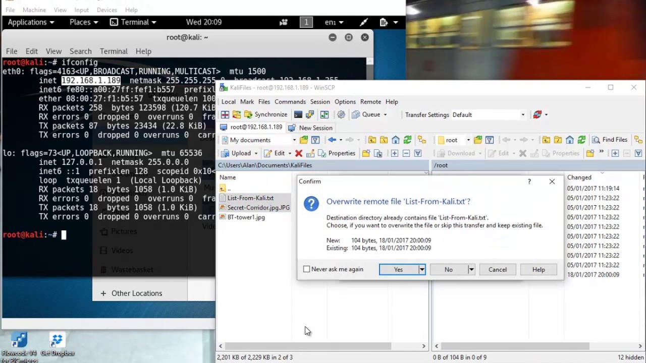Viewport: 646px width, 363px height.
Task: Open the Transfer Settings Default dropdown
Action: 523,115
